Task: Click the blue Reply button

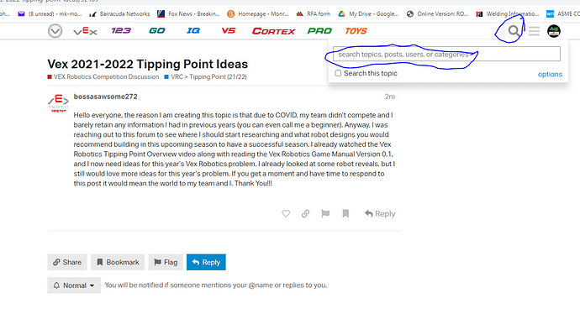Action: (x=206, y=262)
